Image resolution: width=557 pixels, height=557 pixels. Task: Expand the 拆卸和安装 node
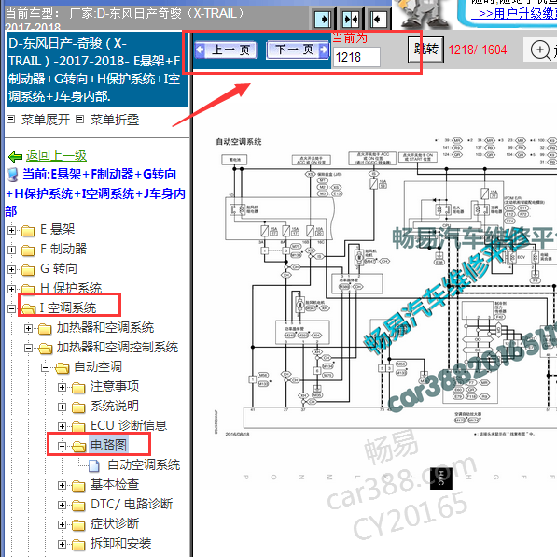(x=62, y=544)
